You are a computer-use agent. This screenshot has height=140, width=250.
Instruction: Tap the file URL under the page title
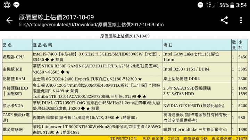(91, 25)
